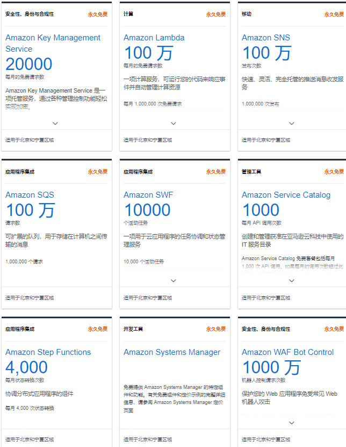Click 永久免费 label on the SNS card

[x=334, y=15]
